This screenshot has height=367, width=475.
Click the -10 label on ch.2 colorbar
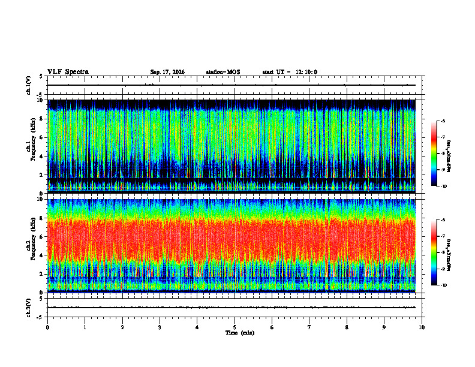point(443,285)
